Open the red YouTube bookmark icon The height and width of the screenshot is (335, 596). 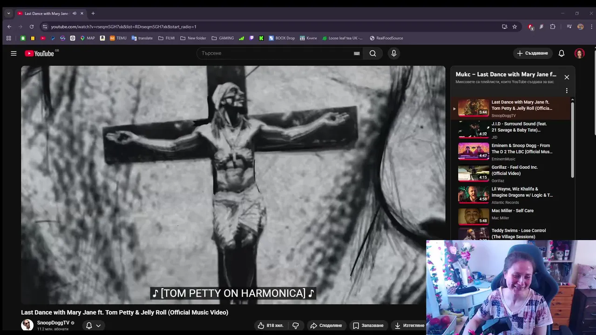pos(43,38)
